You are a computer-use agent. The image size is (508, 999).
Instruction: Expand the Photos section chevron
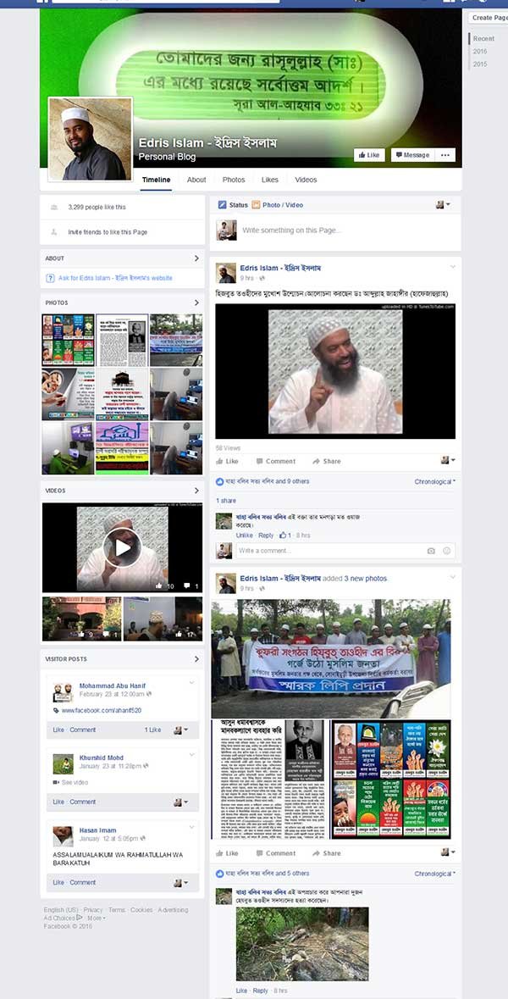196,302
